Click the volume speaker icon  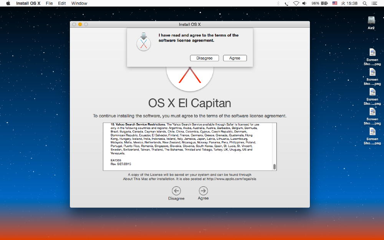(305, 3)
